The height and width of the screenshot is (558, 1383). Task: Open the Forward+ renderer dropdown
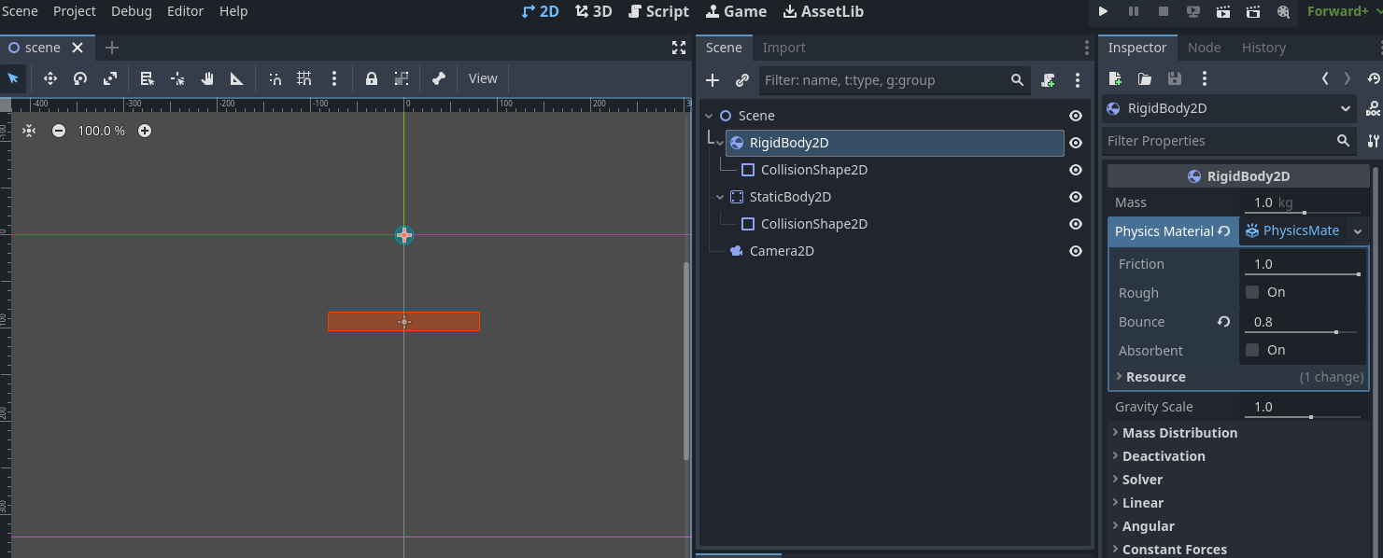1344,12
